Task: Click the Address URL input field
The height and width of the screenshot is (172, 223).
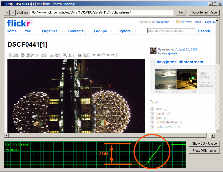Action: (x=102, y=12)
